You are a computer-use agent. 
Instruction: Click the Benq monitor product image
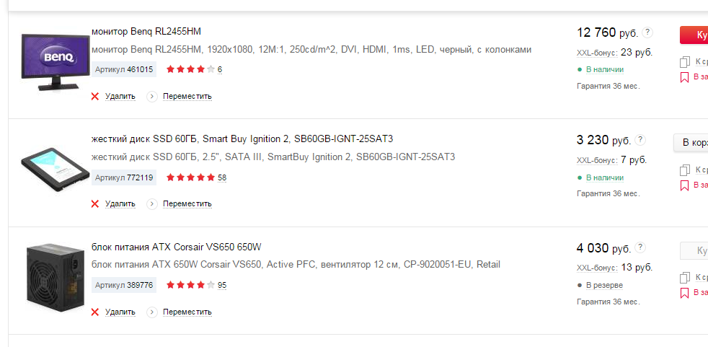(x=55, y=62)
